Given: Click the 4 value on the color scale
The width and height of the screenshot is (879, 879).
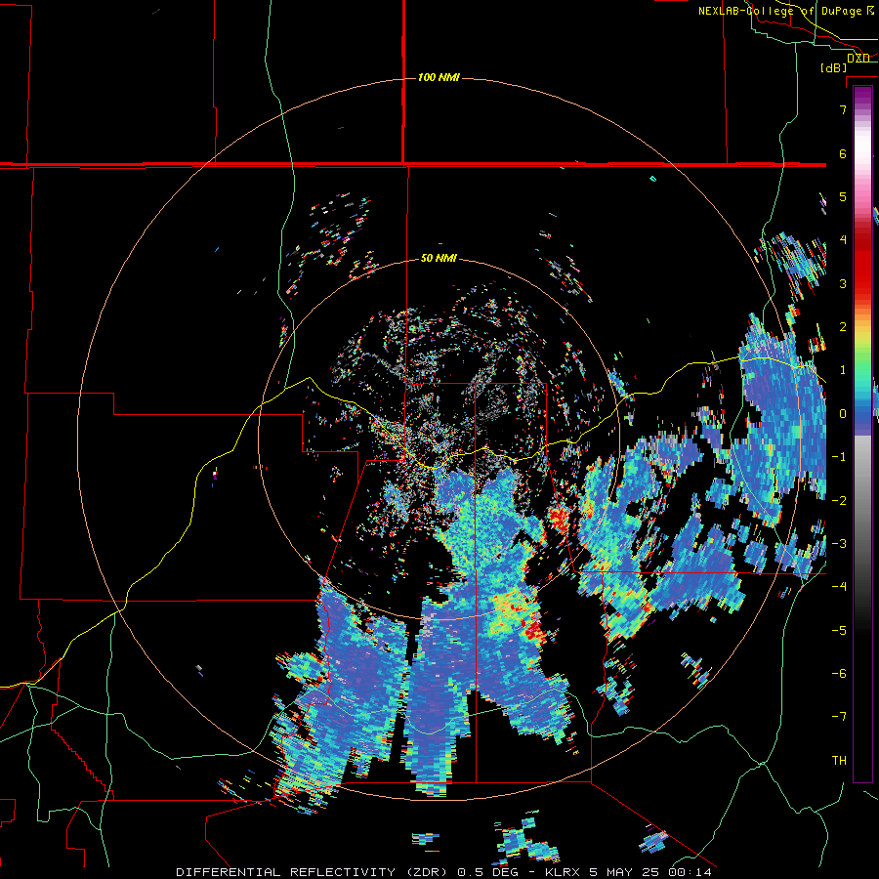Looking at the screenshot, I should tap(843, 240).
